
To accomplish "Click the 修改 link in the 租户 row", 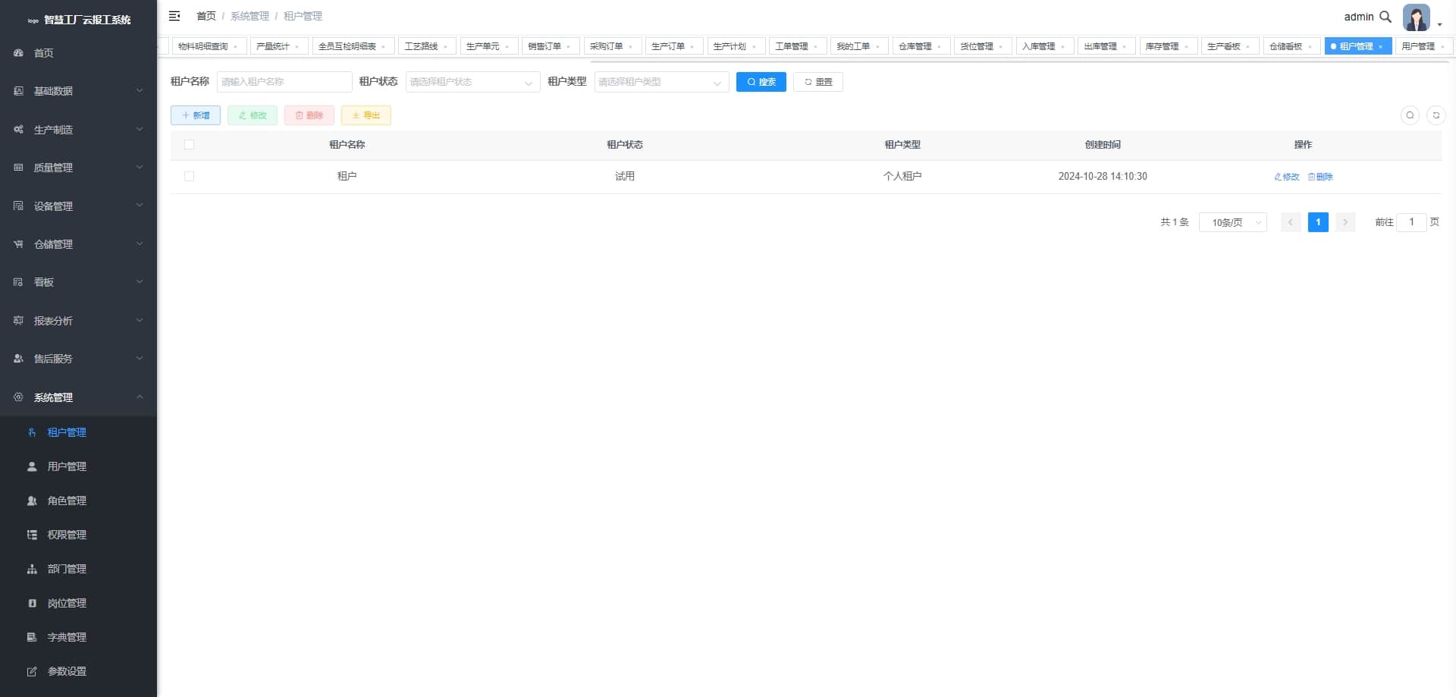I will 1287,177.
